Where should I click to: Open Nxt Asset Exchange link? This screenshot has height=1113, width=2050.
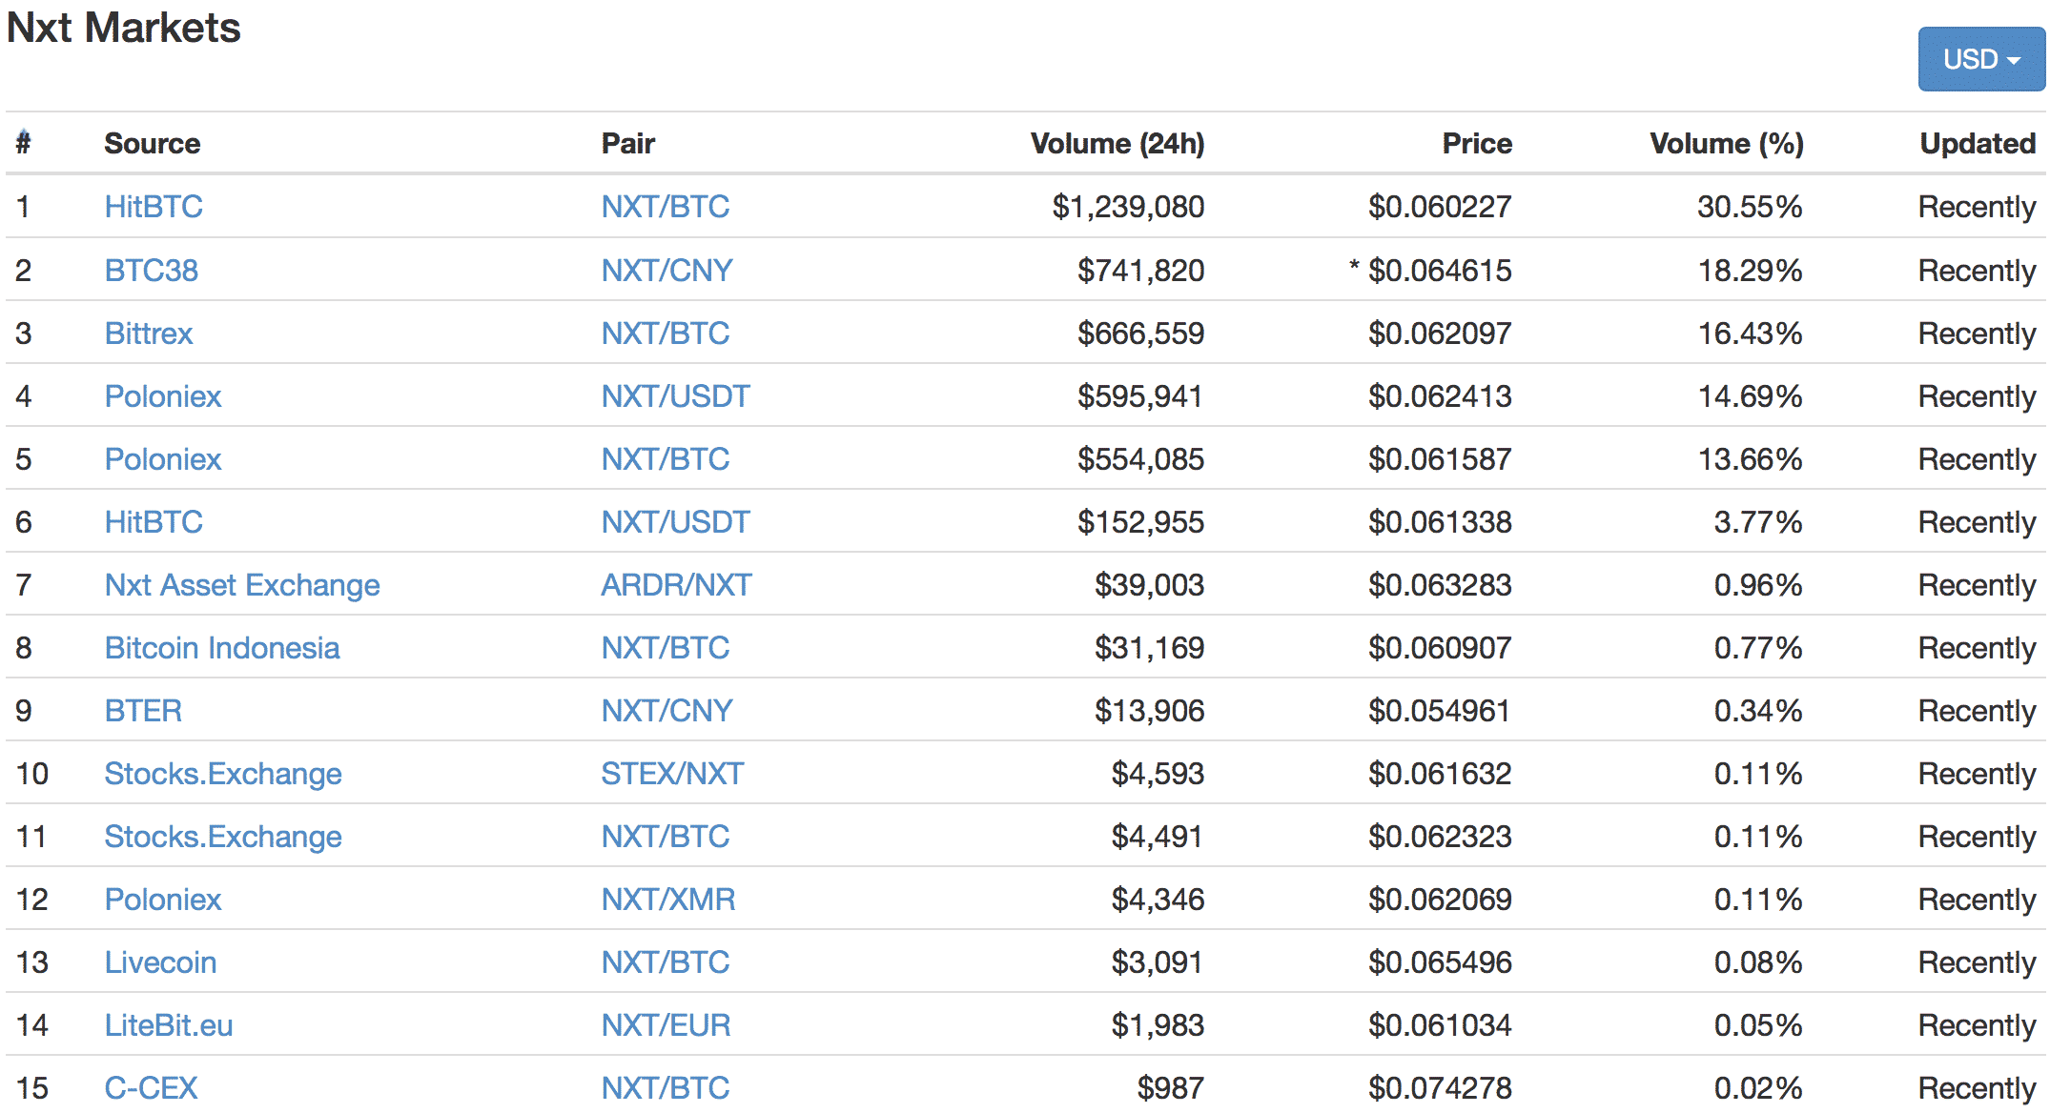tap(242, 585)
